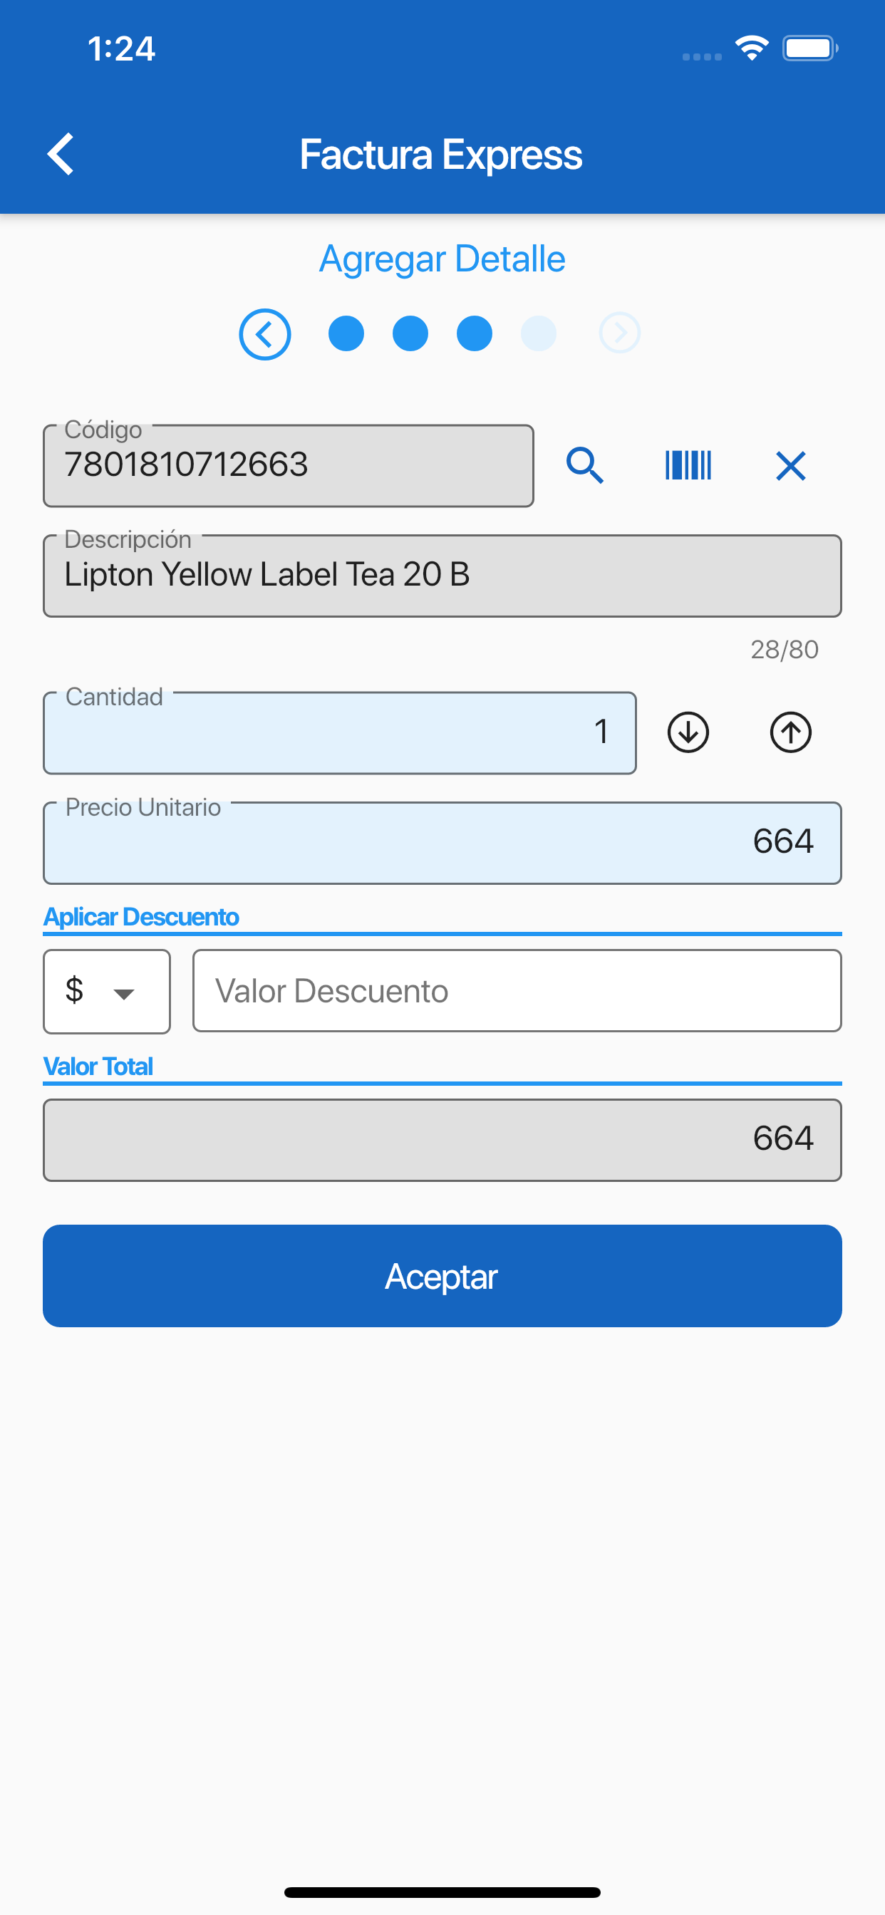This screenshot has width=885, height=1915.
Task: Increase quantity with the up arrow
Action: tap(790, 732)
